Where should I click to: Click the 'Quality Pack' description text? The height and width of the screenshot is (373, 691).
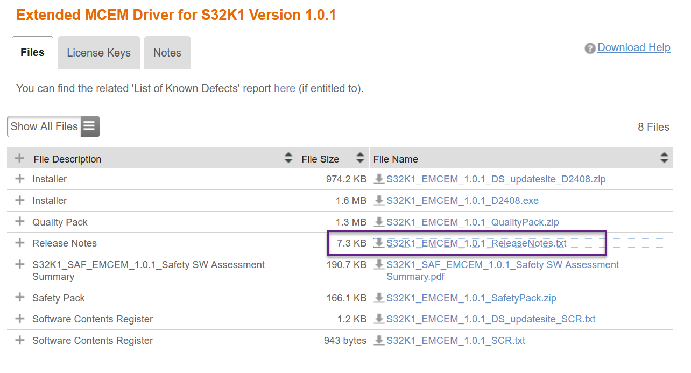click(60, 222)
